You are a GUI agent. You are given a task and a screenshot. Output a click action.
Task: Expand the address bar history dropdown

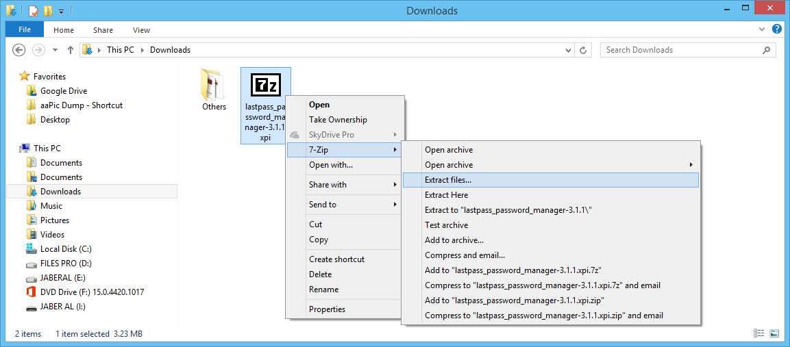point(568,50)
